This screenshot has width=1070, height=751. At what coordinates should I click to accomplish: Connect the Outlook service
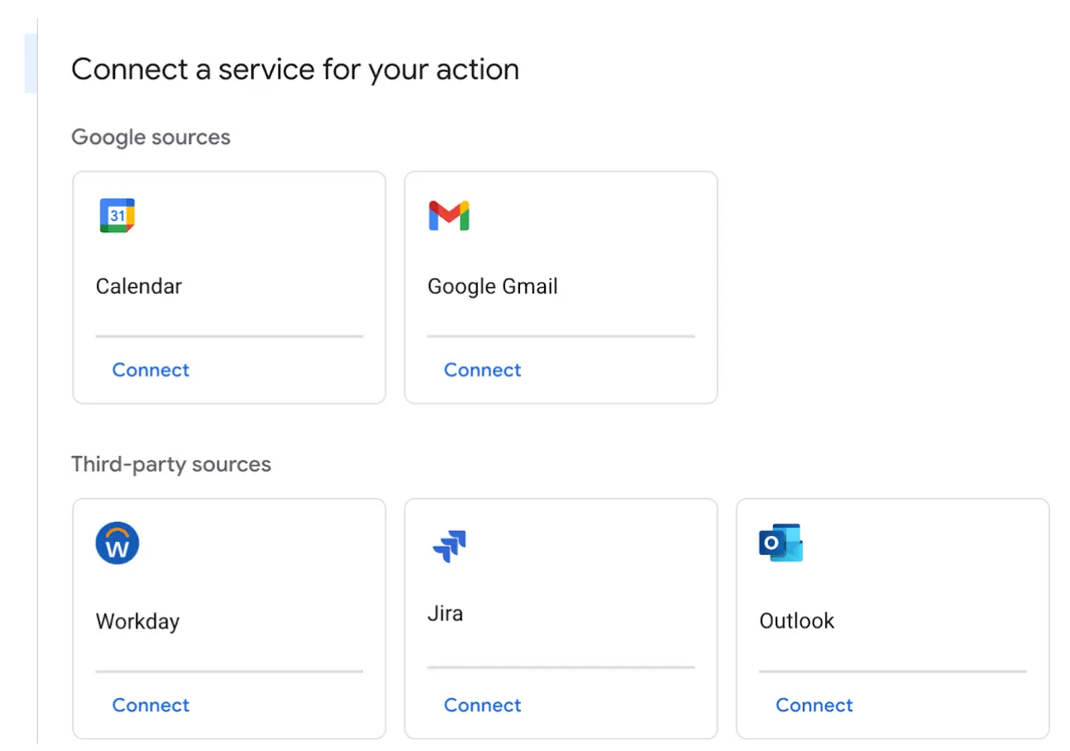814,705
